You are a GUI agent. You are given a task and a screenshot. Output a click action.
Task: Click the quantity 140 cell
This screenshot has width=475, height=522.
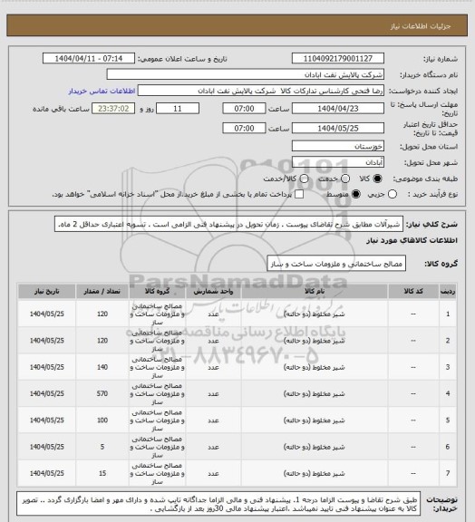102,367
